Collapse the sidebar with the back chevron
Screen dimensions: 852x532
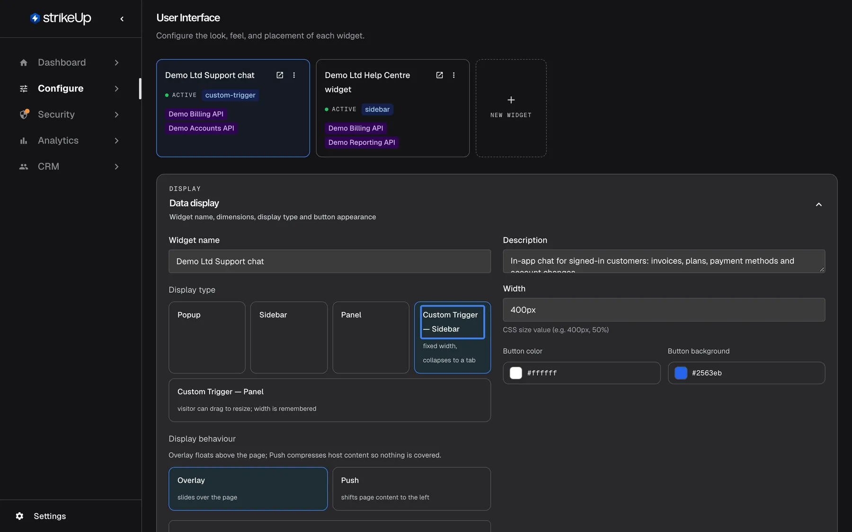coord(122,19)
